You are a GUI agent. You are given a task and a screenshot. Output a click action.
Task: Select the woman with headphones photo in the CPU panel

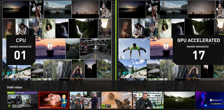click(x=78, y=69)
